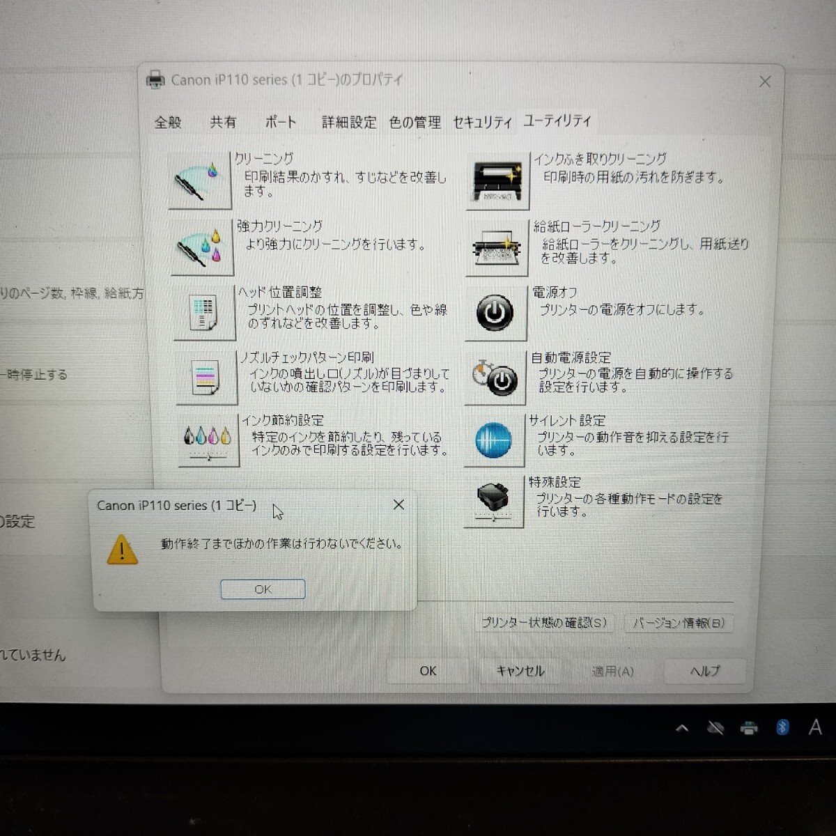
Task: Click OK at the properties dialog bottom
Action: tap(428, 670)
